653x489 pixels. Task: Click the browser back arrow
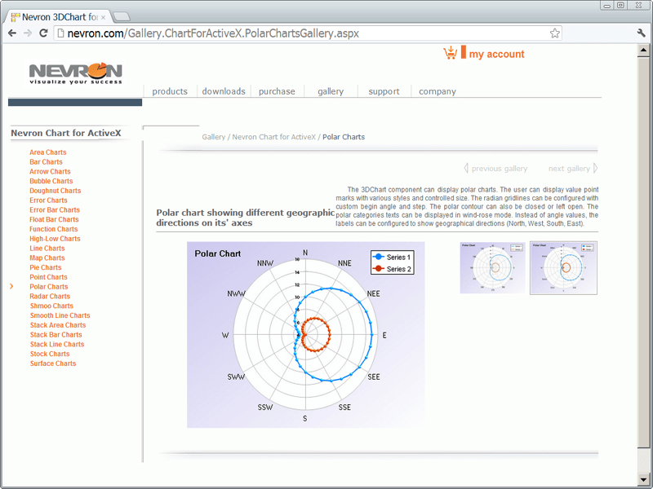point(12,33)
